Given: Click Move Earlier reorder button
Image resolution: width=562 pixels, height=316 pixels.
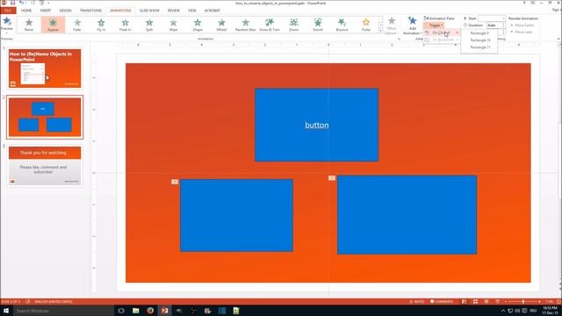Looking at the screenshot, I should point(522,25).
